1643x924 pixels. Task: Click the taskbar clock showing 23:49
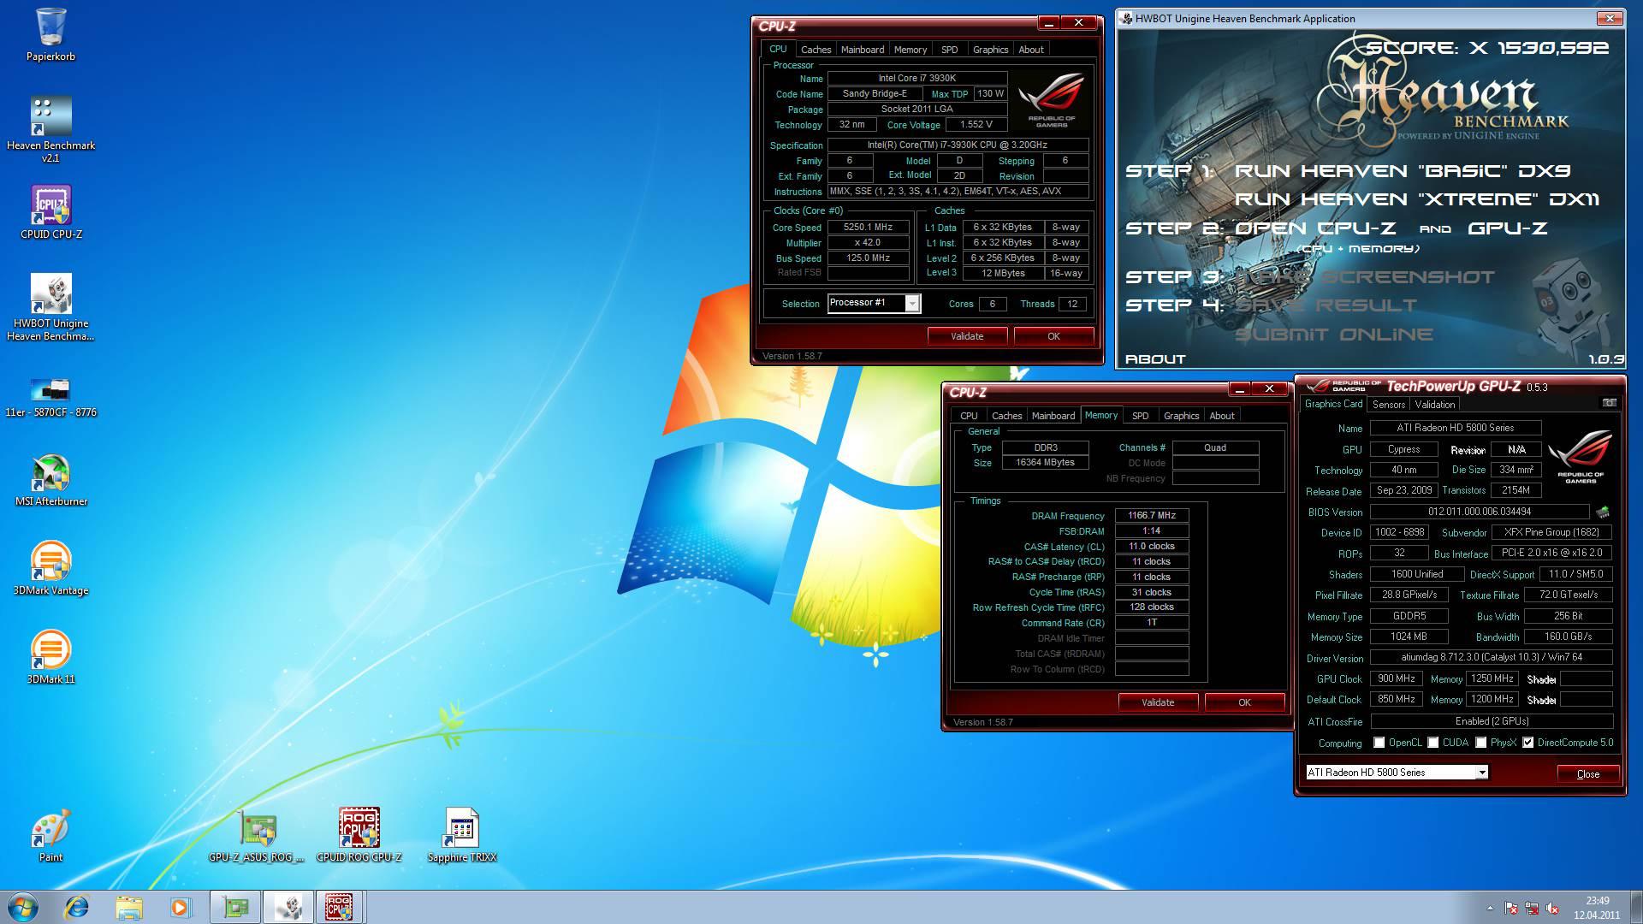coord(1597,908)
